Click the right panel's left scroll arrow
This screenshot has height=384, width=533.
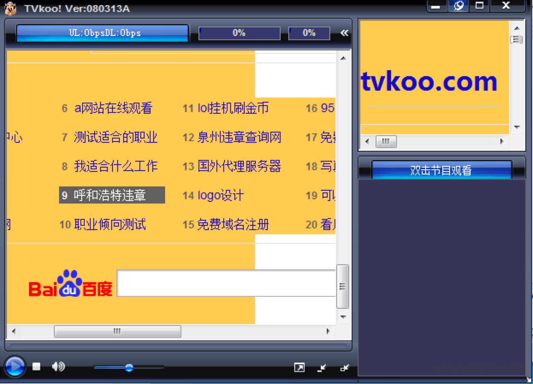coord(366,141)
